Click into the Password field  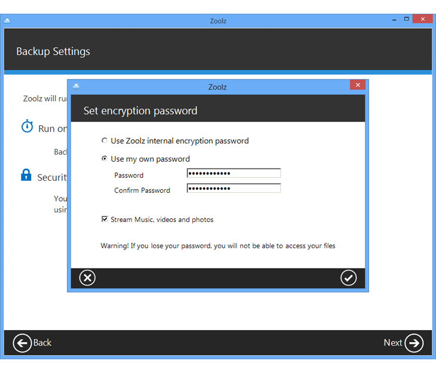click(x=234, y=174)
